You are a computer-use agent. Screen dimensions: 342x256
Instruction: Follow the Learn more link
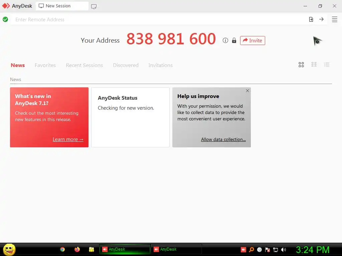pyautogui.click(x=68, y=139)
